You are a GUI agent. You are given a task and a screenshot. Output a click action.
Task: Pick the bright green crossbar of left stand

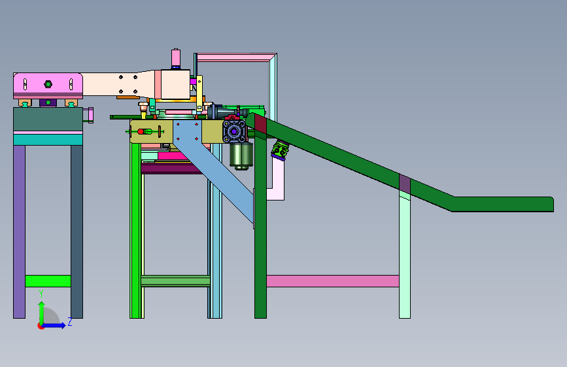48,281
